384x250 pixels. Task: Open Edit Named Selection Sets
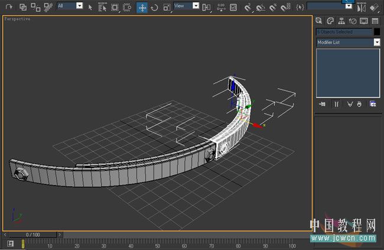coord(300,7)
